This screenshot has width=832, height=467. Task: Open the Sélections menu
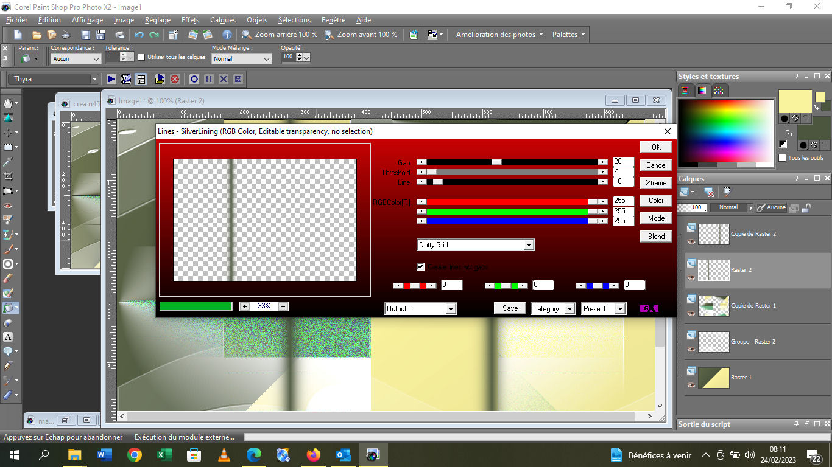click(294, 20)
